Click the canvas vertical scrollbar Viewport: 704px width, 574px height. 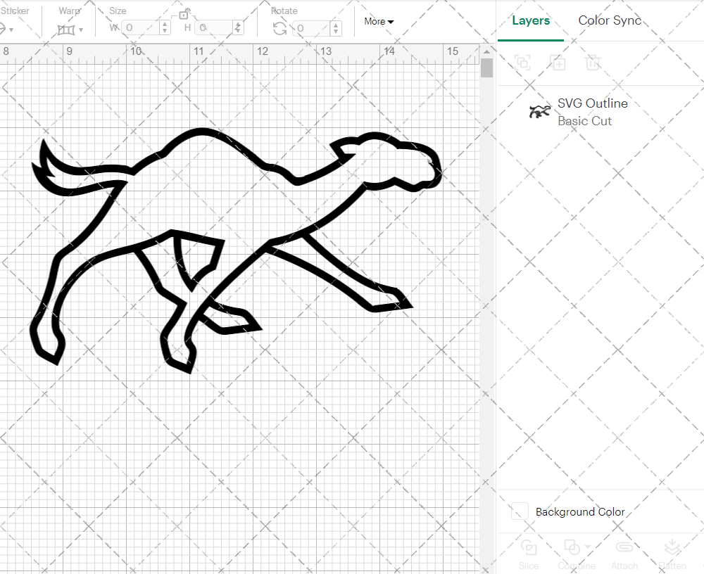486,67
